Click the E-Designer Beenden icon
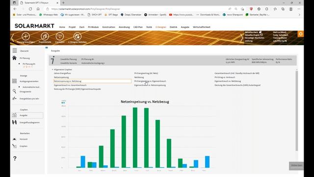The width and height of the screenshot is (314, 177). click(x=78, y=36)
